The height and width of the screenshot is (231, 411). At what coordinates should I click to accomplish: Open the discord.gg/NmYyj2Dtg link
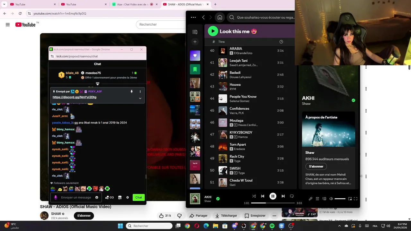pos(74,97)
